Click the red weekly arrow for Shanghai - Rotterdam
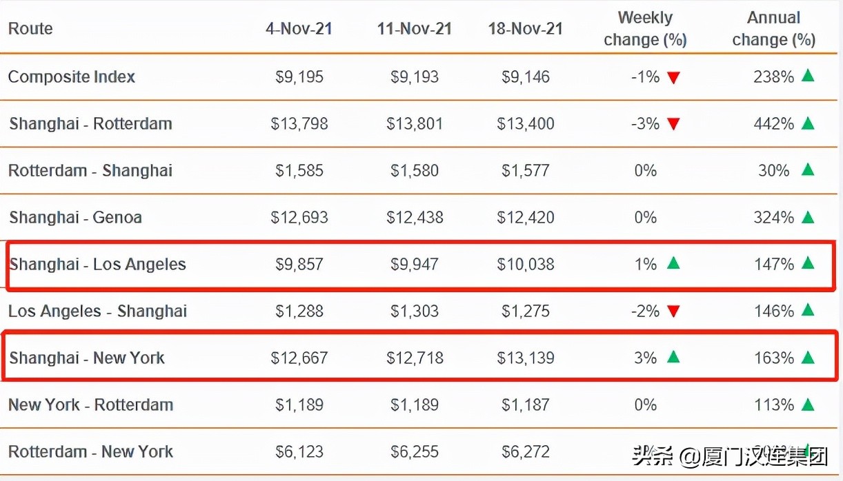This screenshot has width=843, height=481. tap(673, 124)
